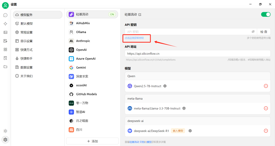Image resolution: width=275 pixels, height=146 pixels.
Task: Click the Gemini Google logo
Action: point(71,67)
